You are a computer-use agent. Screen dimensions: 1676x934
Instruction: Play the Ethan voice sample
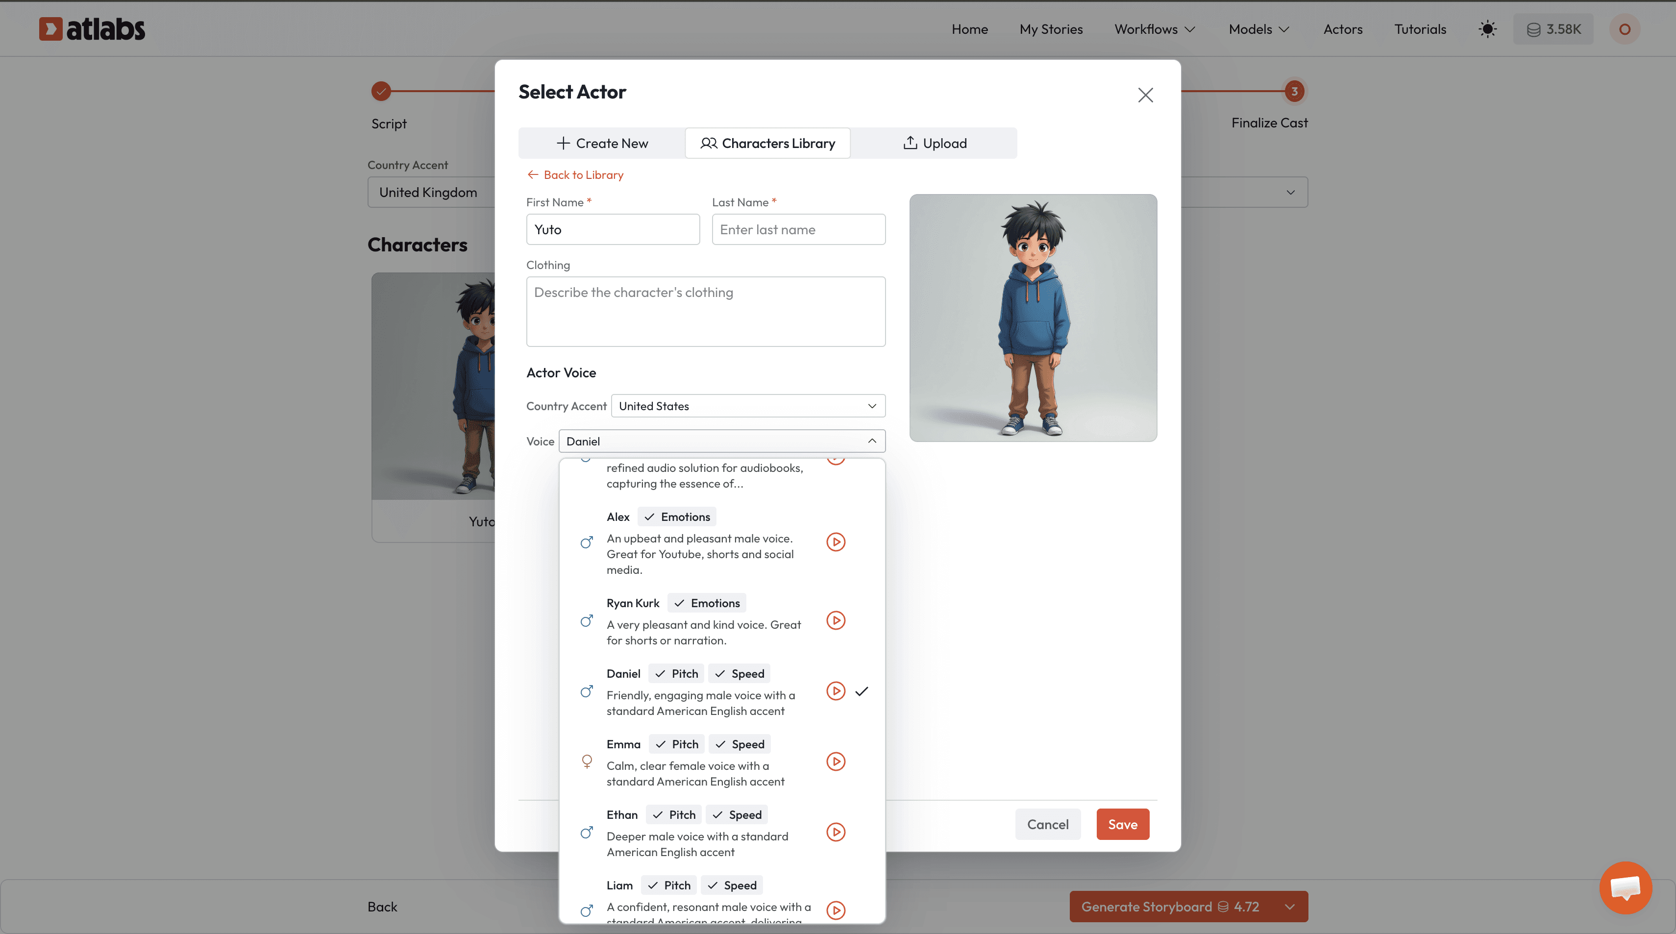coord(836,832)
